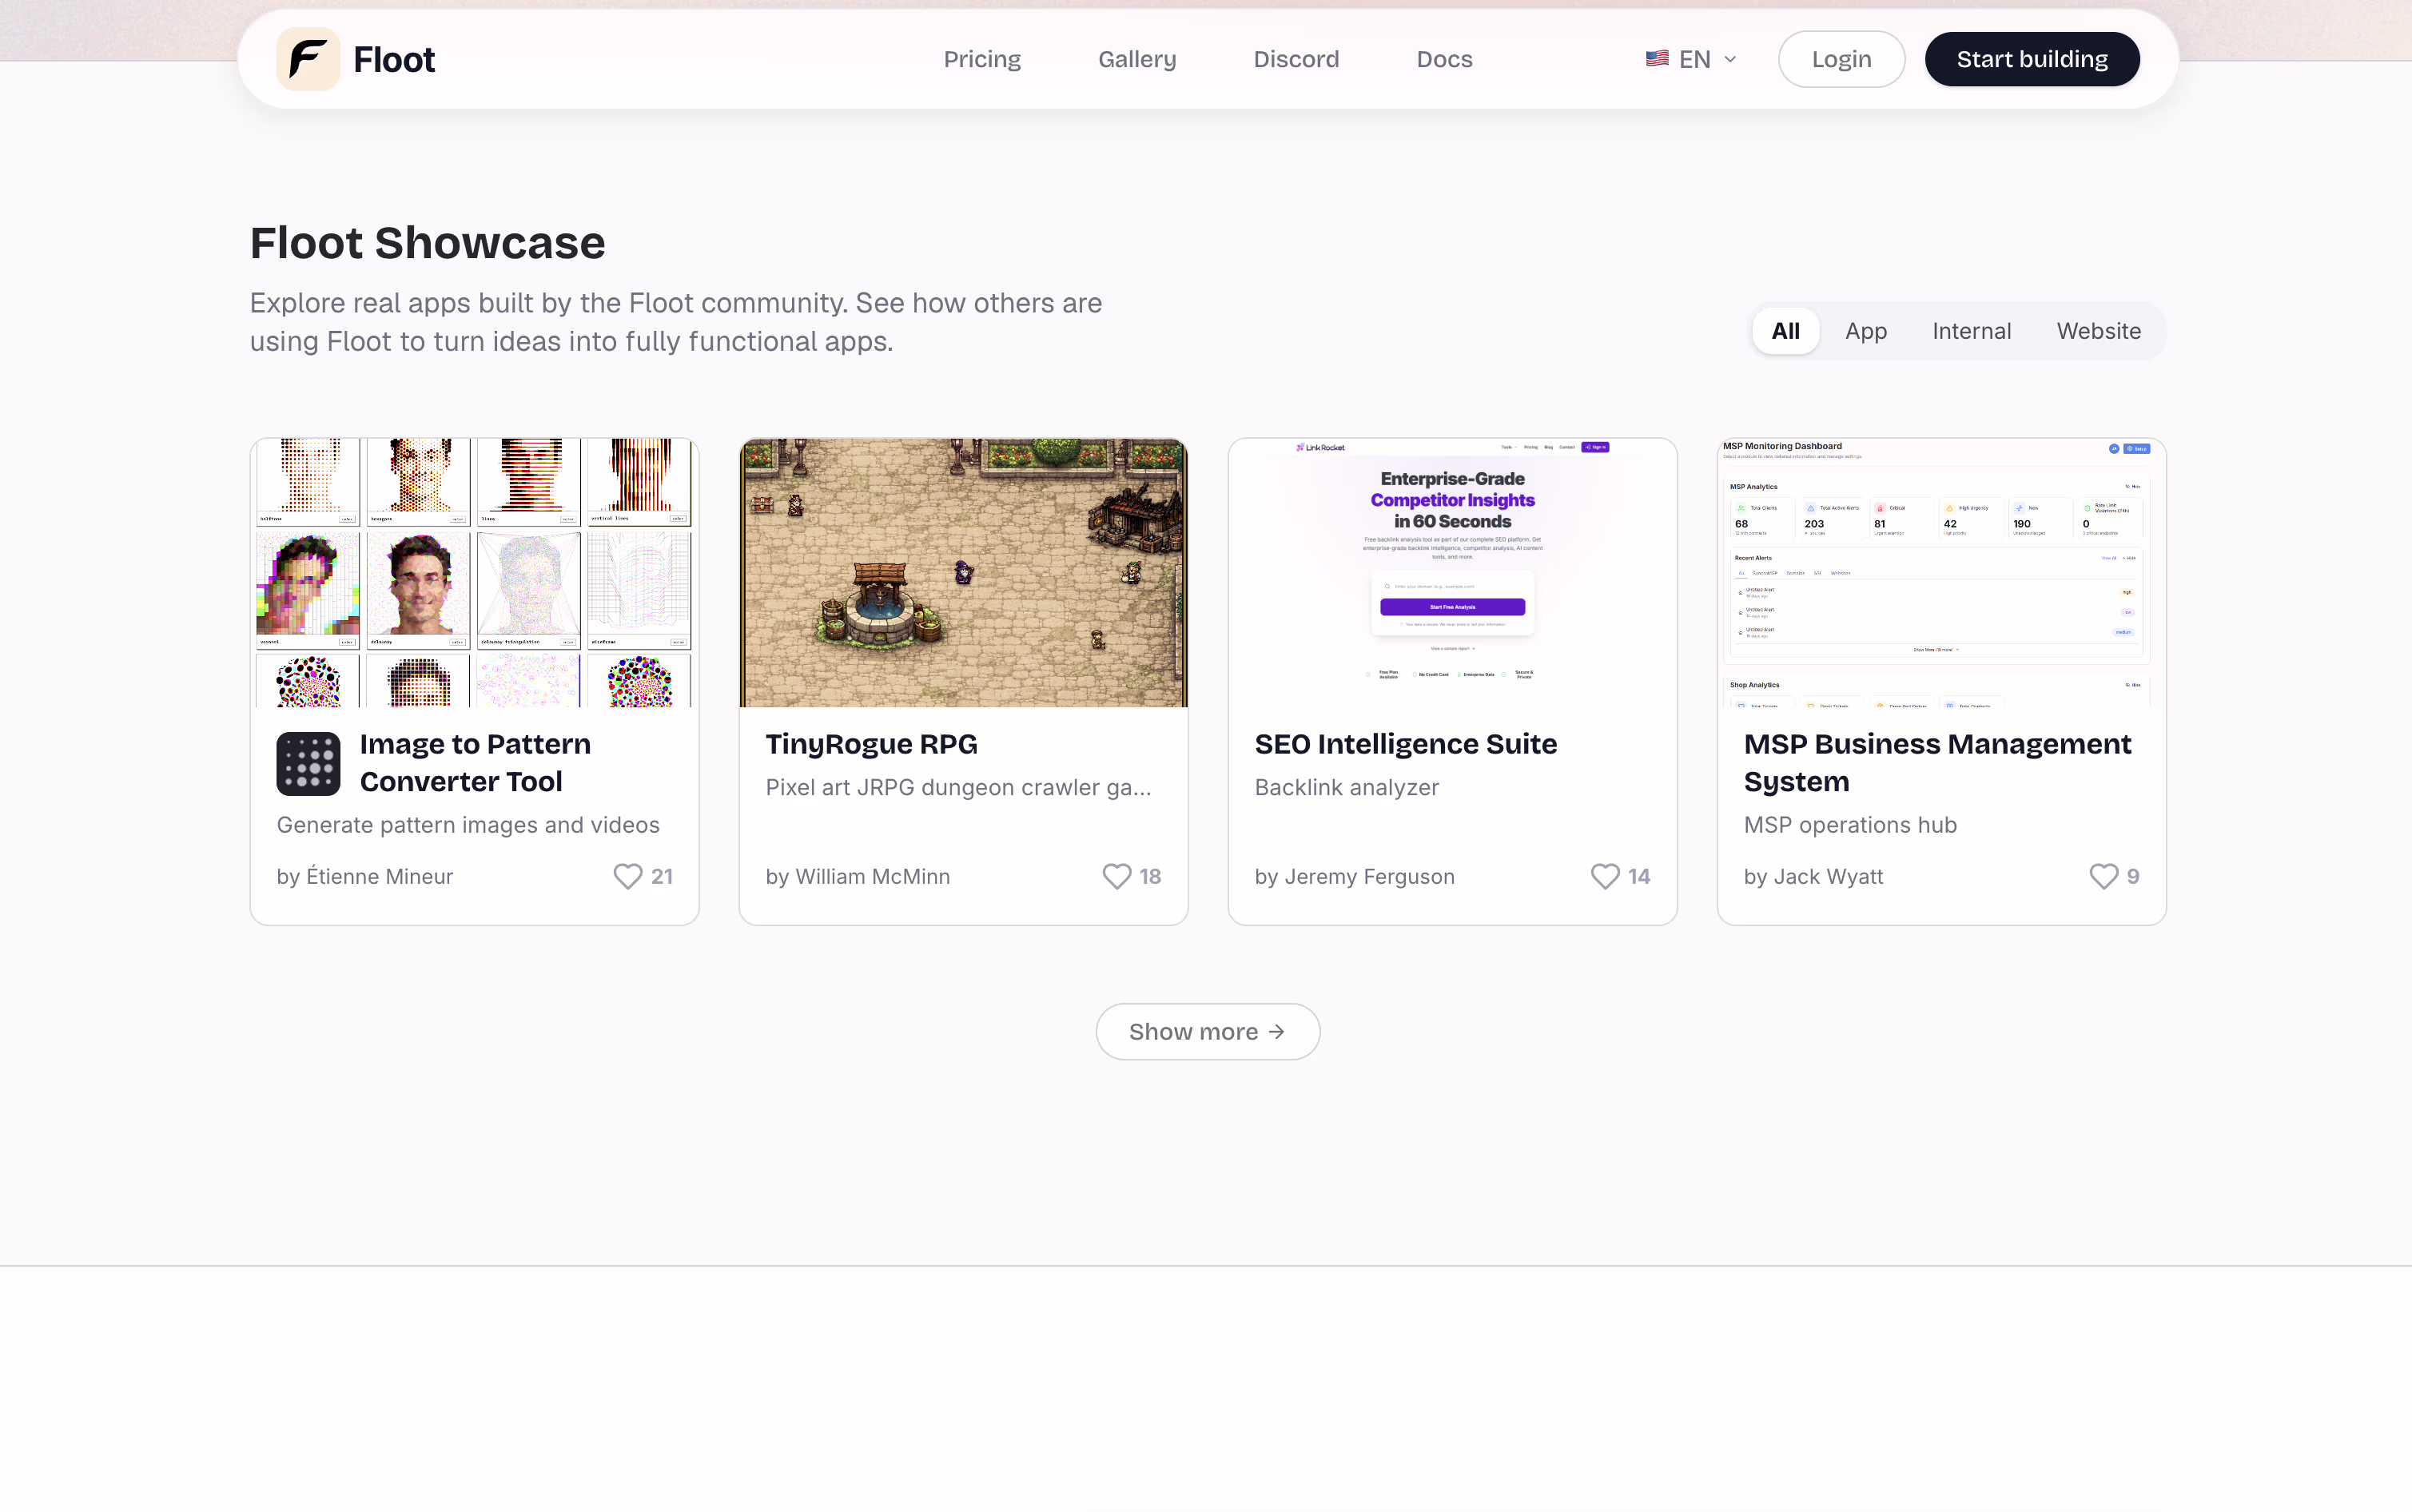2412x1512 pixels.
Task: Click the Floot Showcase heading
Action: pyautogui.click(x=428, y=243)
